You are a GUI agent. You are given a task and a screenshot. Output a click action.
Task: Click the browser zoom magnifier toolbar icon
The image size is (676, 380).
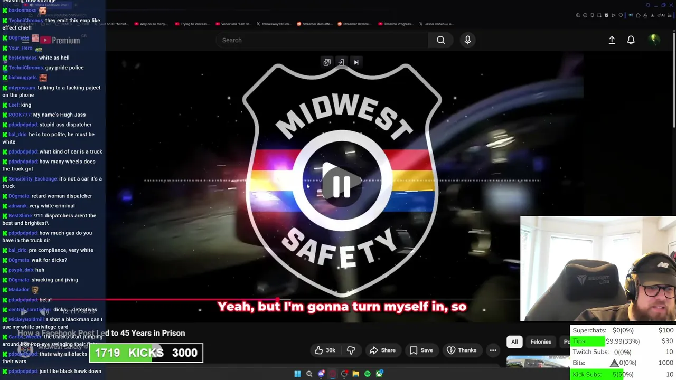(x=578, y=15)
